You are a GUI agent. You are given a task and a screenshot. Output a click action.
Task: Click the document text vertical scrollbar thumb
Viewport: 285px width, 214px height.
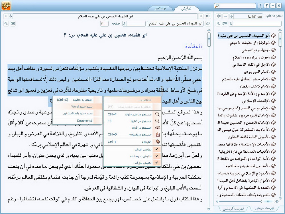coord(209,39)
